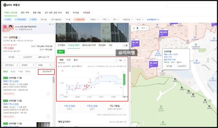Favorite the 매매 1억 4,500 listing star
Viewport: 218px width, 128px height.
coord(49,117)
